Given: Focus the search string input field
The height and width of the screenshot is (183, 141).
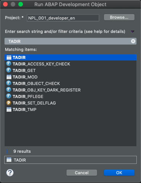Looking at the screenshot, I should point(70,41).
